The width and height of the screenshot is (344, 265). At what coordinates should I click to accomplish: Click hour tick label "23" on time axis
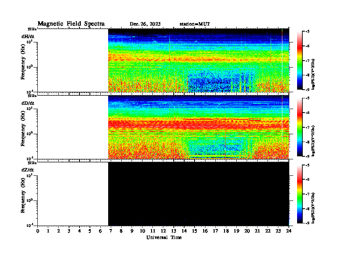[278, 231]
